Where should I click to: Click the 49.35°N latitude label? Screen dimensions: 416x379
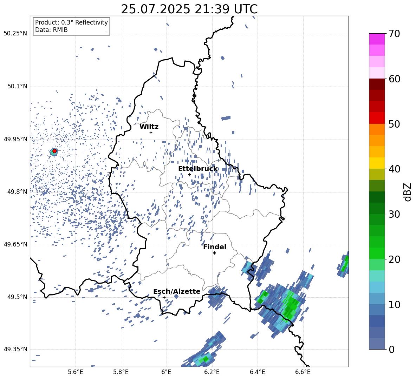pos(15,349)
